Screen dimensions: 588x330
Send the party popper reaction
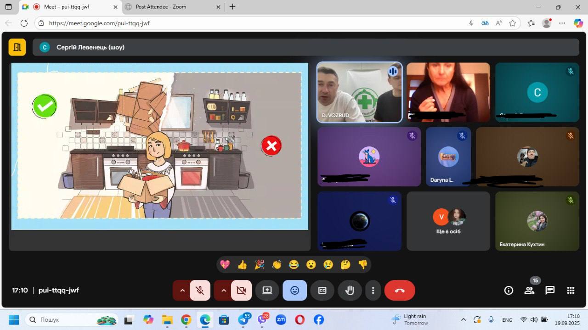click(x=260, y=264)
